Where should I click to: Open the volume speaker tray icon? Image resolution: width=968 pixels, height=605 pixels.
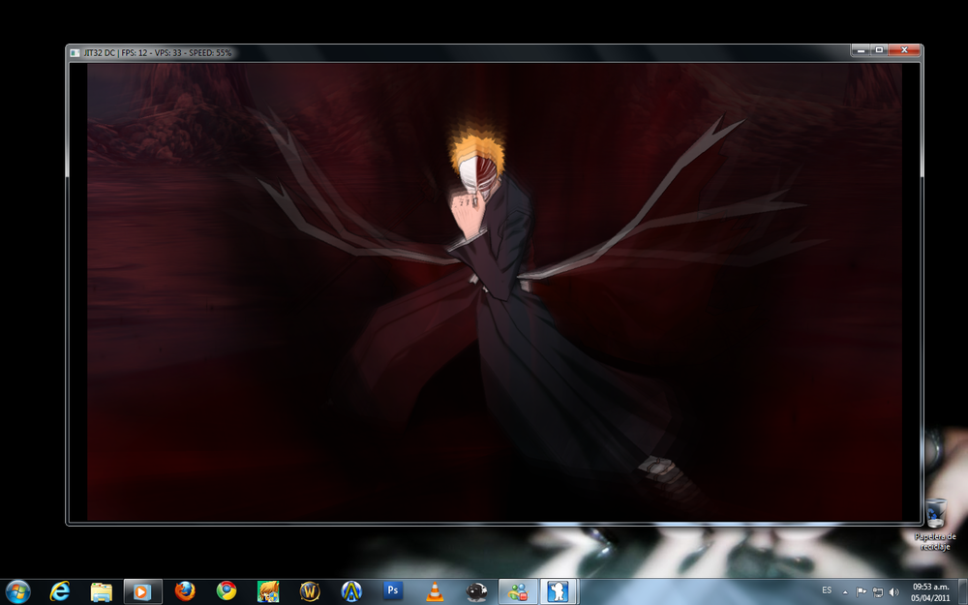pos(893,592)
